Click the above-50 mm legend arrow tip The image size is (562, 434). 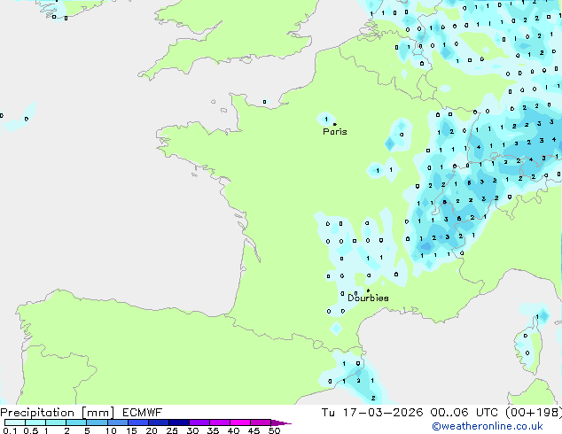click(281, 422)
